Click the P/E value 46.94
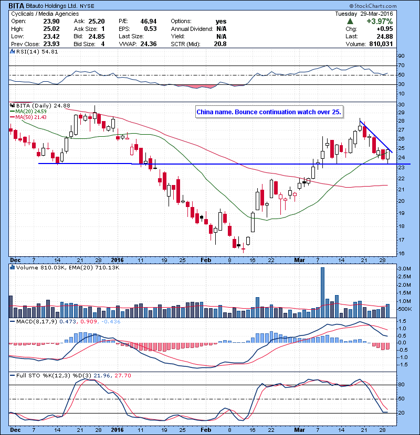Screen dimensions: 420x435 tap(149, 21)
